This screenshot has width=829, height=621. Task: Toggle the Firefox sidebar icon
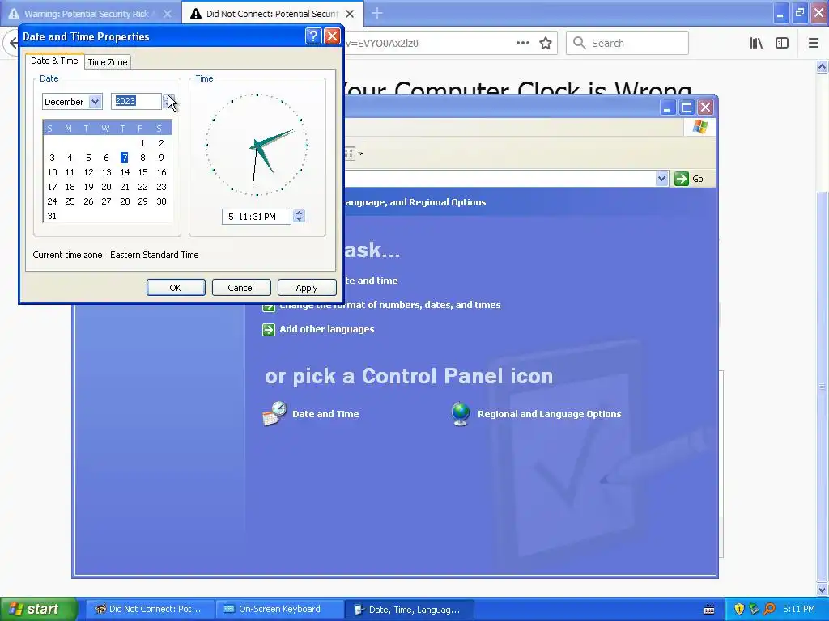(782, 44)
